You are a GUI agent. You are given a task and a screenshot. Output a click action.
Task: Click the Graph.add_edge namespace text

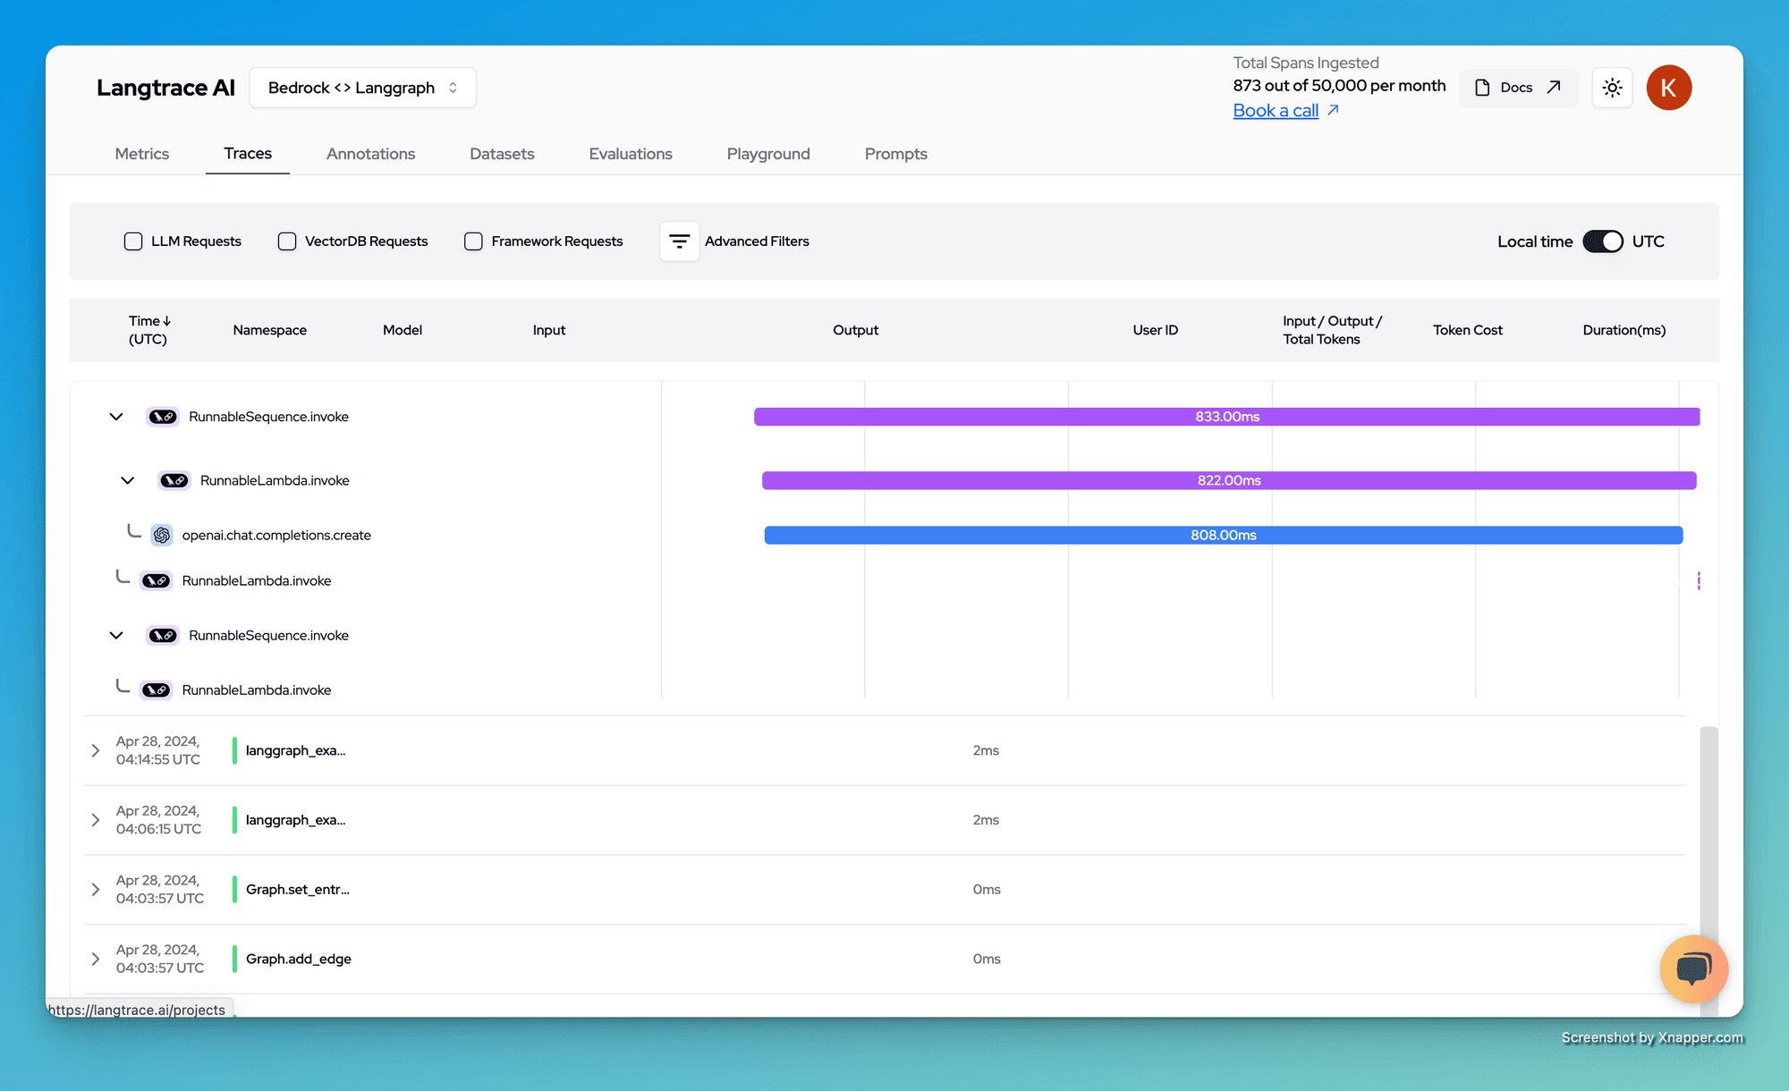click(x=299, y=959)
